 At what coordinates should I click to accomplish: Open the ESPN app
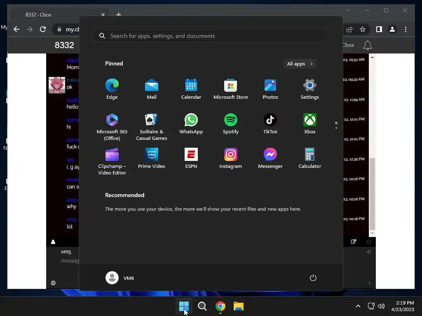(x=191, y=158)
